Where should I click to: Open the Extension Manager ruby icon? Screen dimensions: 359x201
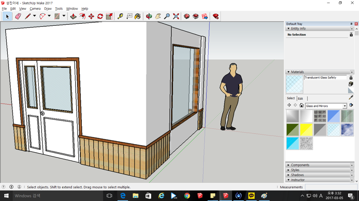coord(216,16)
